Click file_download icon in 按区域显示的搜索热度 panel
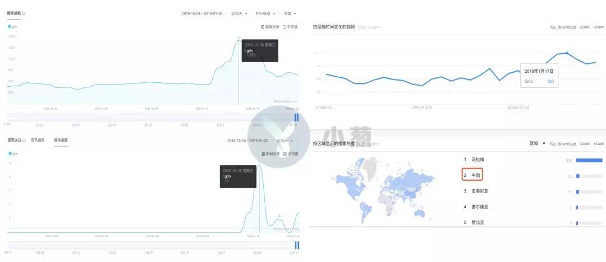This screenshot has height=262, width=606. (x=563, y=143)
